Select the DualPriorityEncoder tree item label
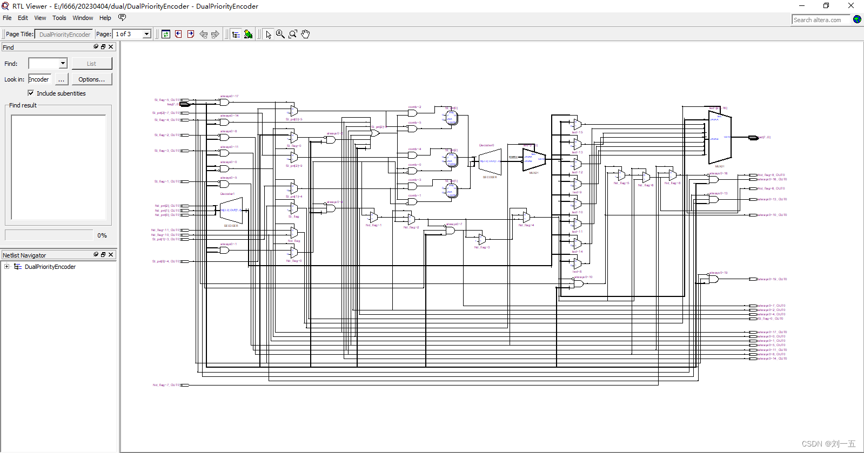This screenshot has height=453, width=864. point(50,267)
